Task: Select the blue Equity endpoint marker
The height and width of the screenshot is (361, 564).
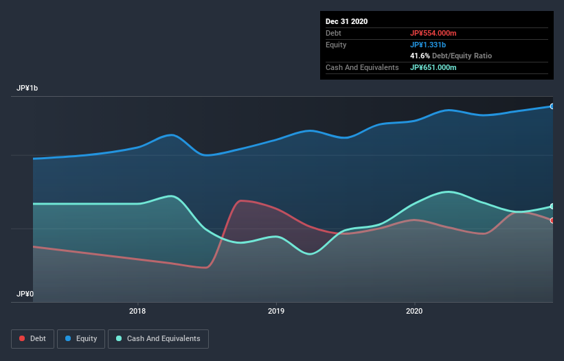Action: tap(552, 106)
